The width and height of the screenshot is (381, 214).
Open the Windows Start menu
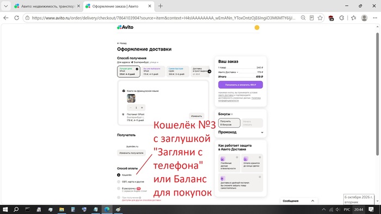click(x=5, y=210)
